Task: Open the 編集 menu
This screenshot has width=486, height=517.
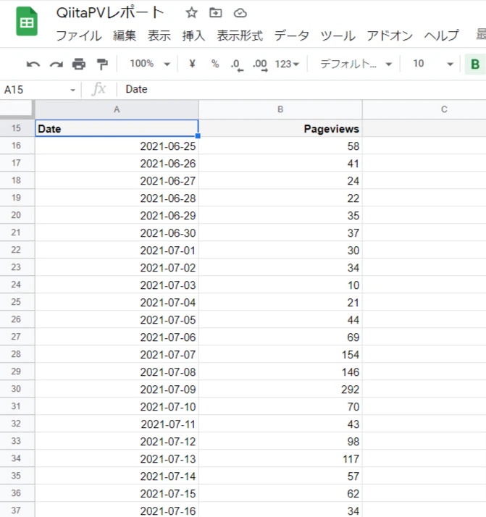Action: (125, 35)
